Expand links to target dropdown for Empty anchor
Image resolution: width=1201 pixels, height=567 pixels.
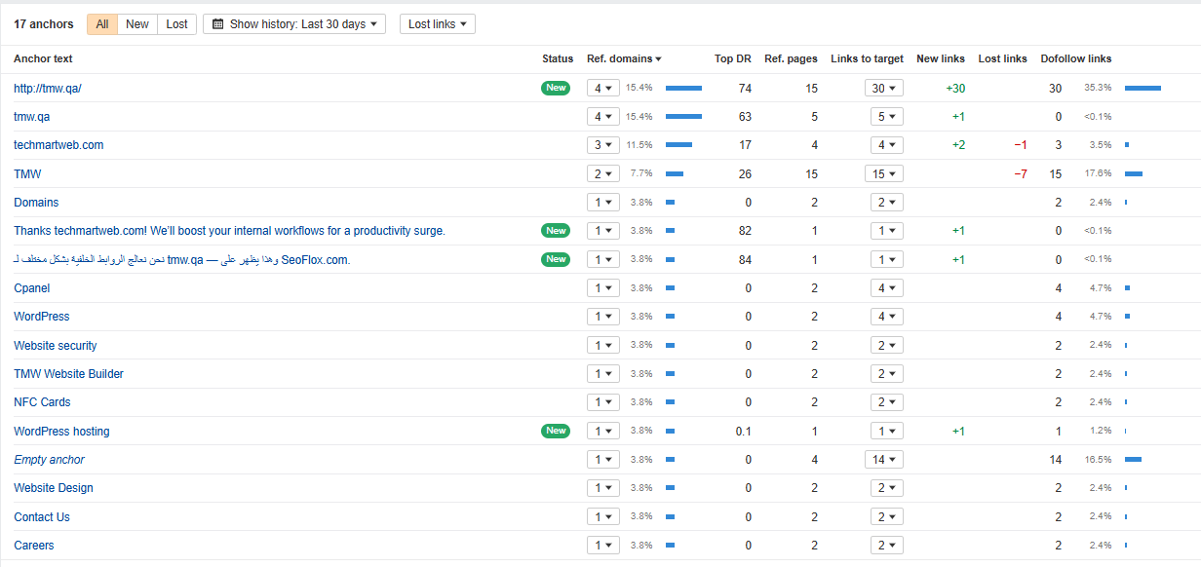coord(883,460)
